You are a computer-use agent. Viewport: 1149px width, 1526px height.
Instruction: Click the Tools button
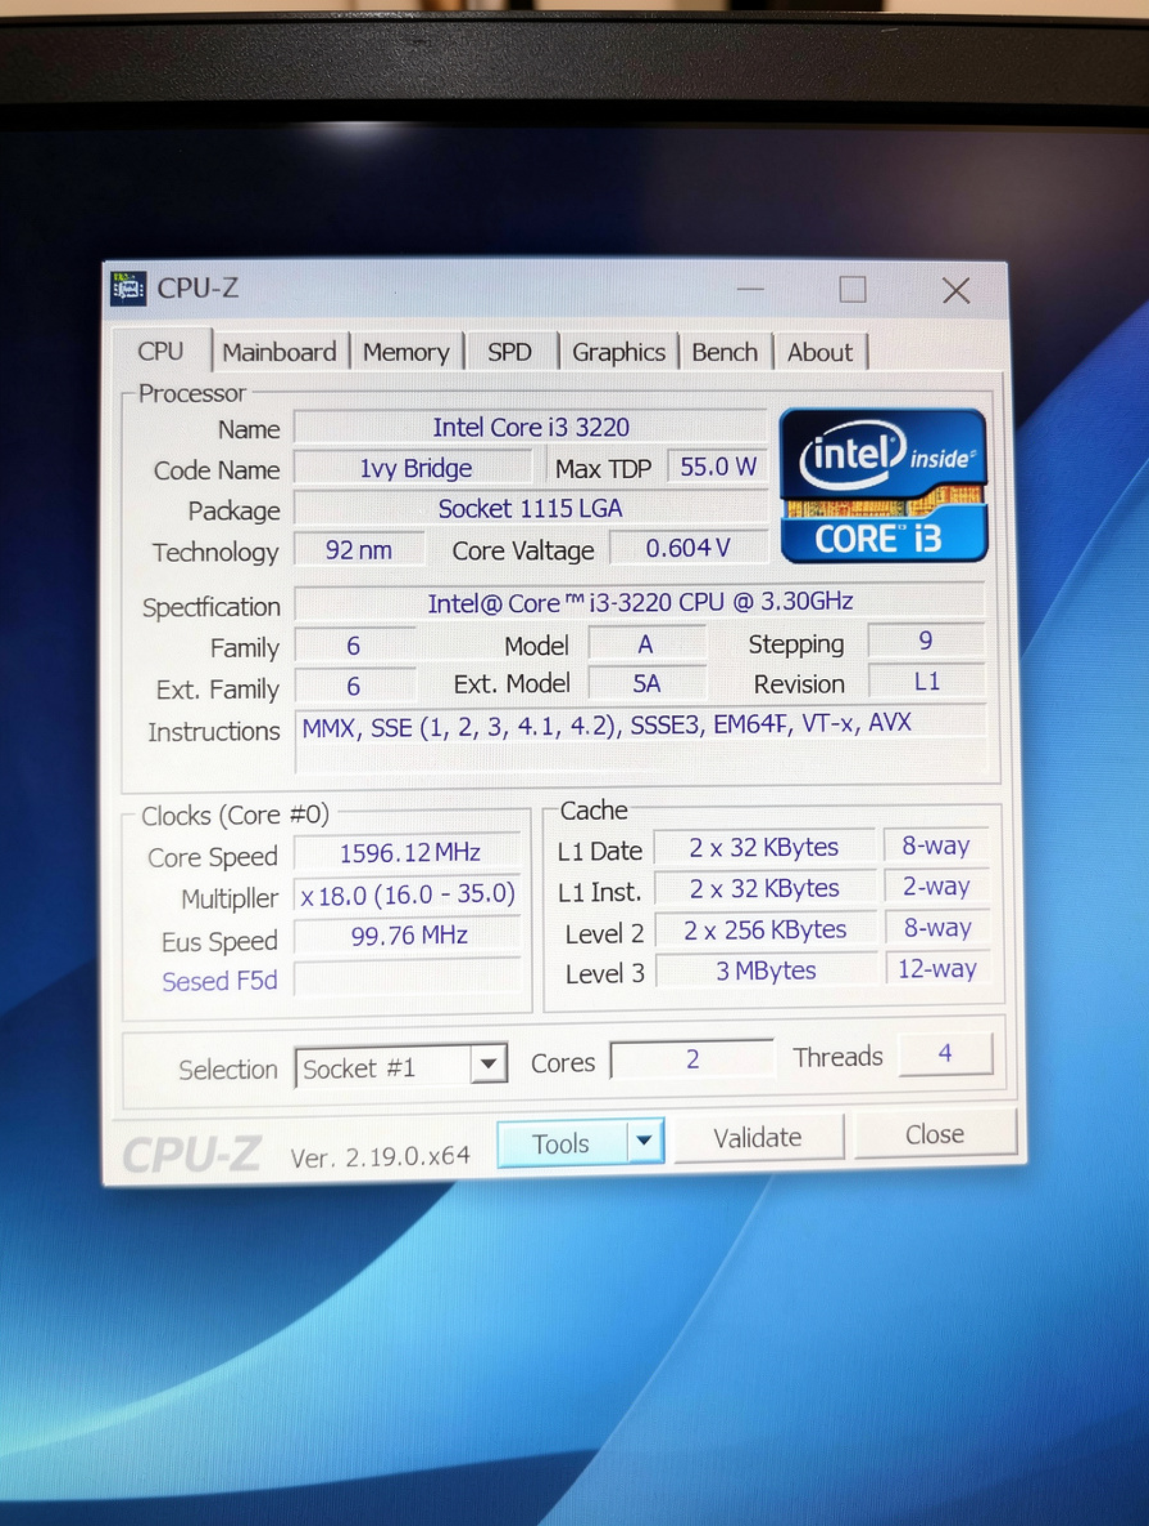561,1144
